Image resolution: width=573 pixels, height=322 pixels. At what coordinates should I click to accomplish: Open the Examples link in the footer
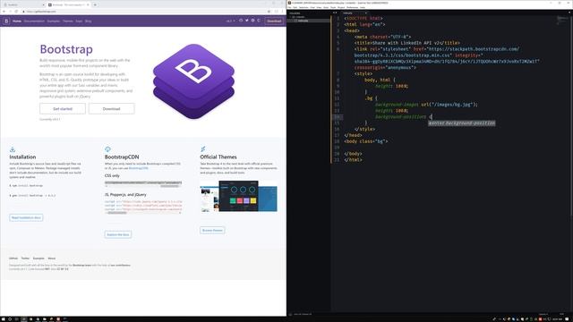(x=38, y=258)
